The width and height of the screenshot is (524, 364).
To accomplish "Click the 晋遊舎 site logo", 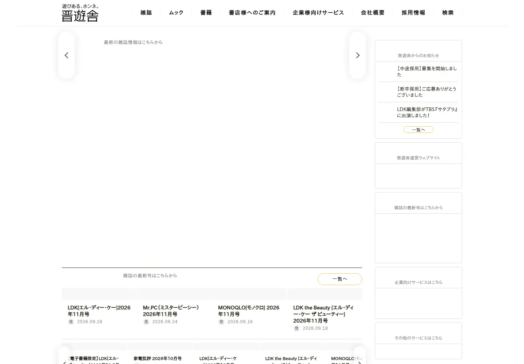I will pos(80,13).
